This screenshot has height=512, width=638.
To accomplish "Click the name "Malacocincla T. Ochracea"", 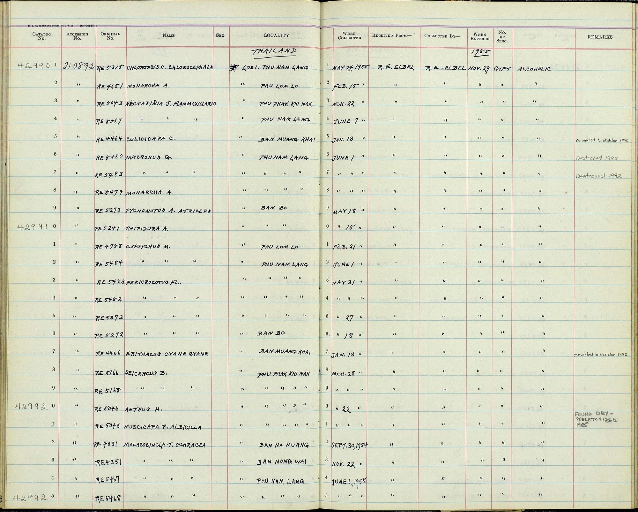I will [165, 445].
